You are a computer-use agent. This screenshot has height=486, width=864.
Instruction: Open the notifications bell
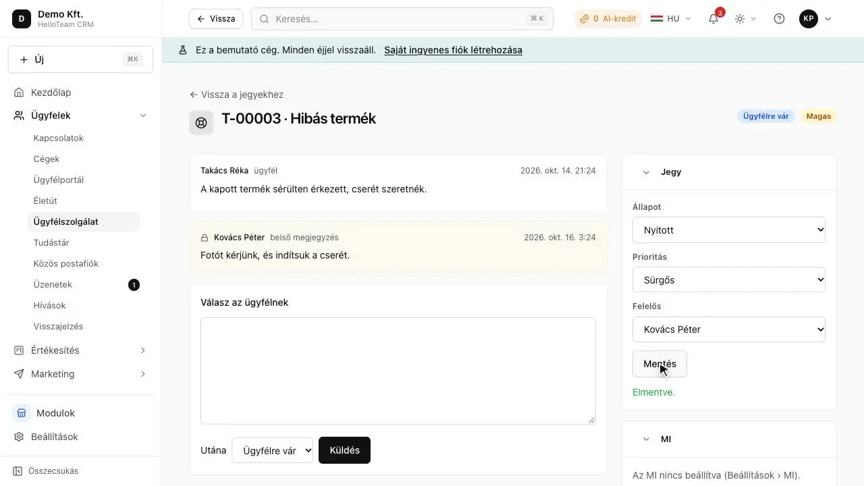pos(713,19)
